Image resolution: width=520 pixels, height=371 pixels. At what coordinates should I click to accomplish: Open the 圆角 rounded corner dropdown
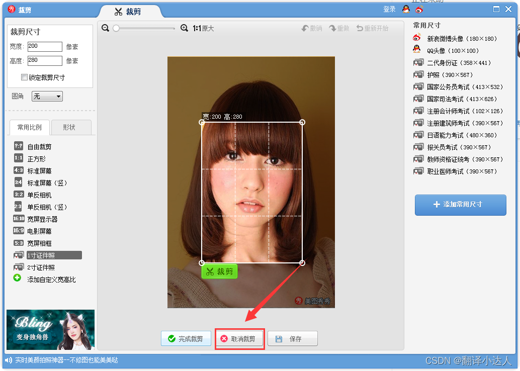(47, 97)
